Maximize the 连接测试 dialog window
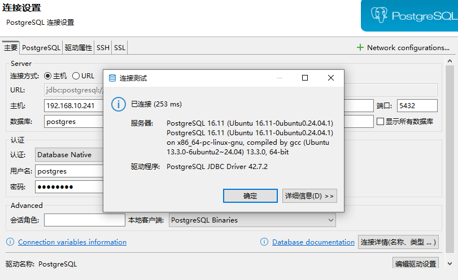Viewport: 458px width, 280px height. click(305, 78)
